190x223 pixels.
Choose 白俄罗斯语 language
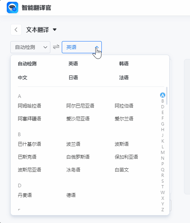pyautogui.click(x=78, y=157)
